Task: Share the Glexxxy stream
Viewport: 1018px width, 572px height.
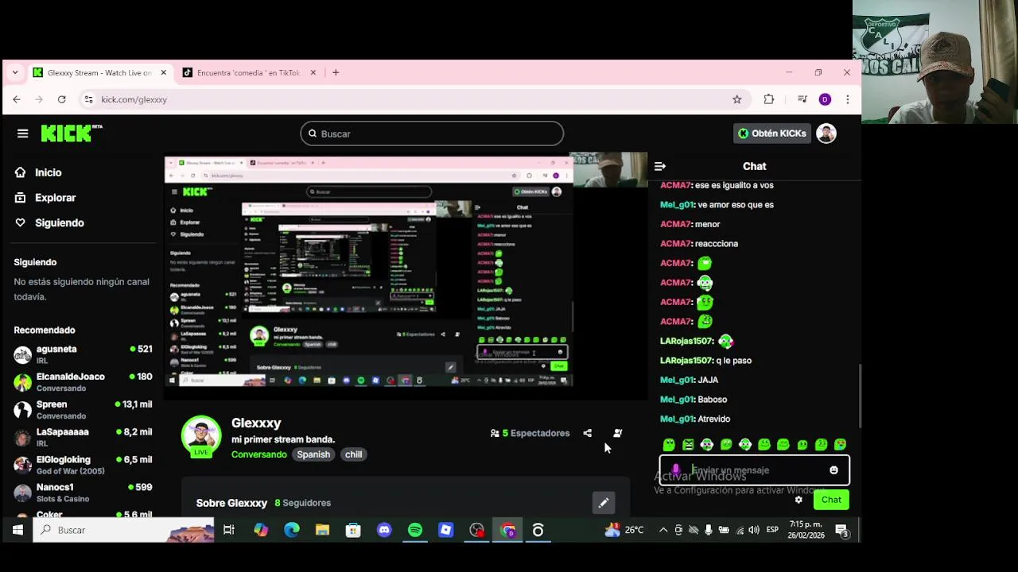Action: (x=587, y=433)
